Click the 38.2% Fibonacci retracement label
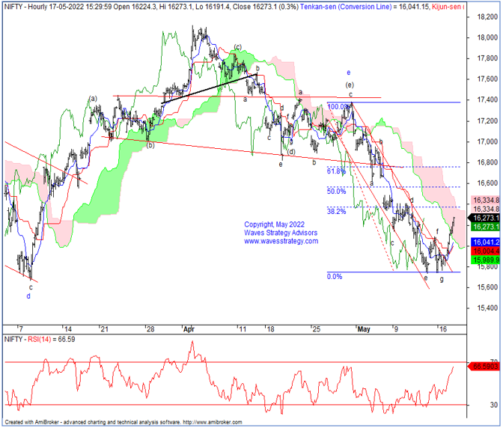503x428 pixels. tap(336, 212)
